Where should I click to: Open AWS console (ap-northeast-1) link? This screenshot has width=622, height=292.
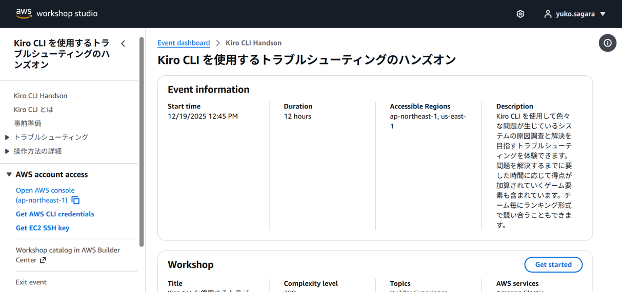pos(45,195)
